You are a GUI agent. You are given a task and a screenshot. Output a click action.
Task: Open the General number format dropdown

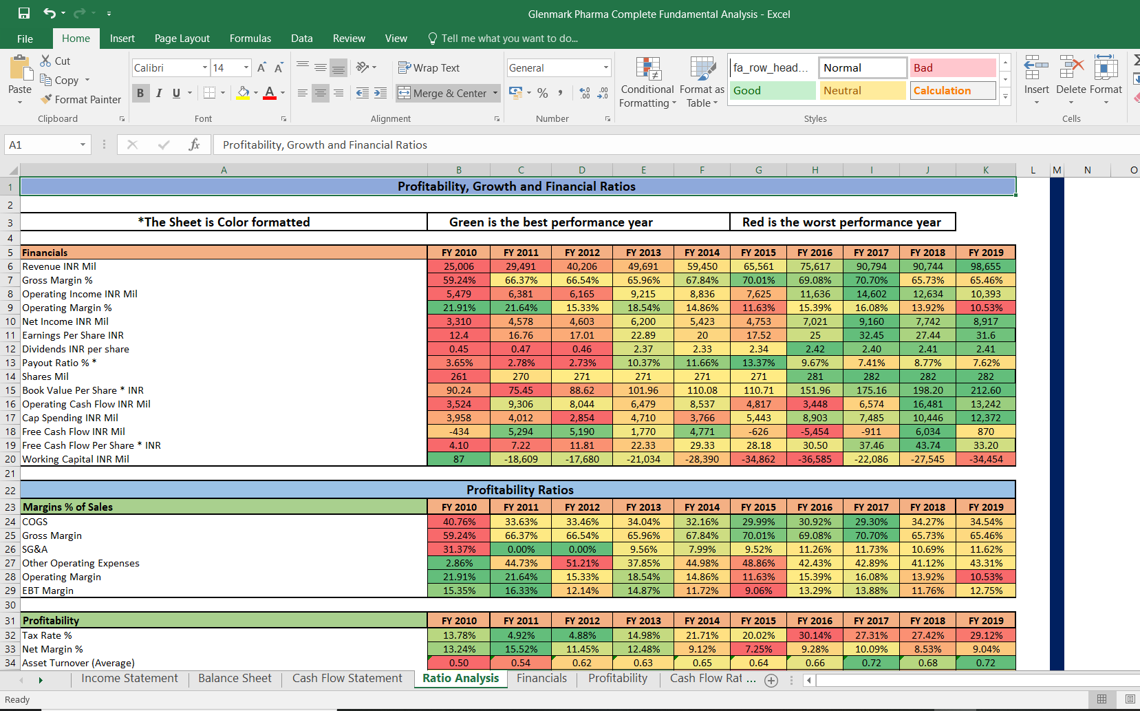605,67
